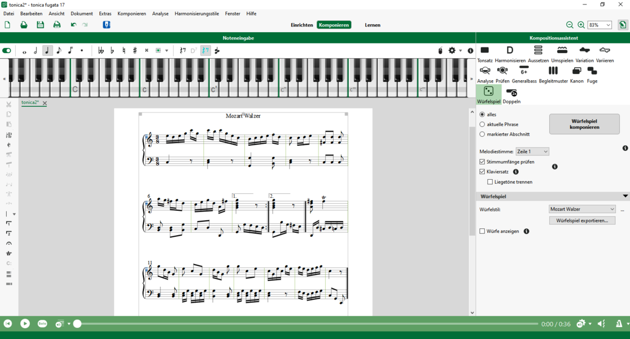Open the Würfelstil 'Mozart Walzer' dropdown

click(x=582, y=209)
